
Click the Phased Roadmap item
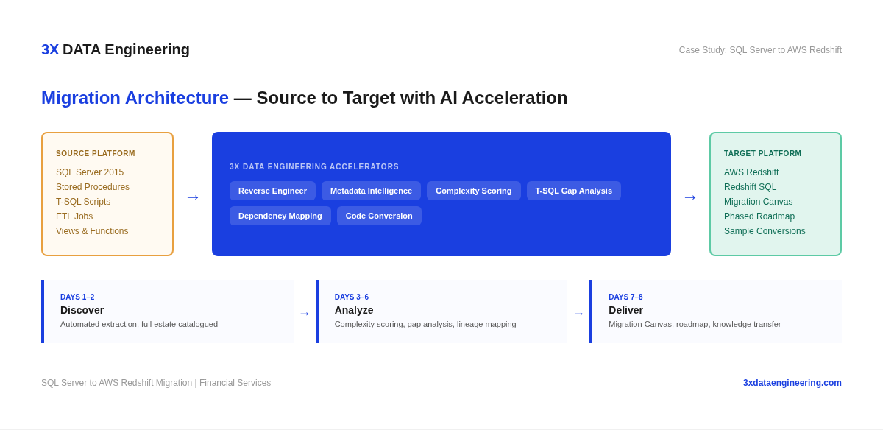click(759, 216)
